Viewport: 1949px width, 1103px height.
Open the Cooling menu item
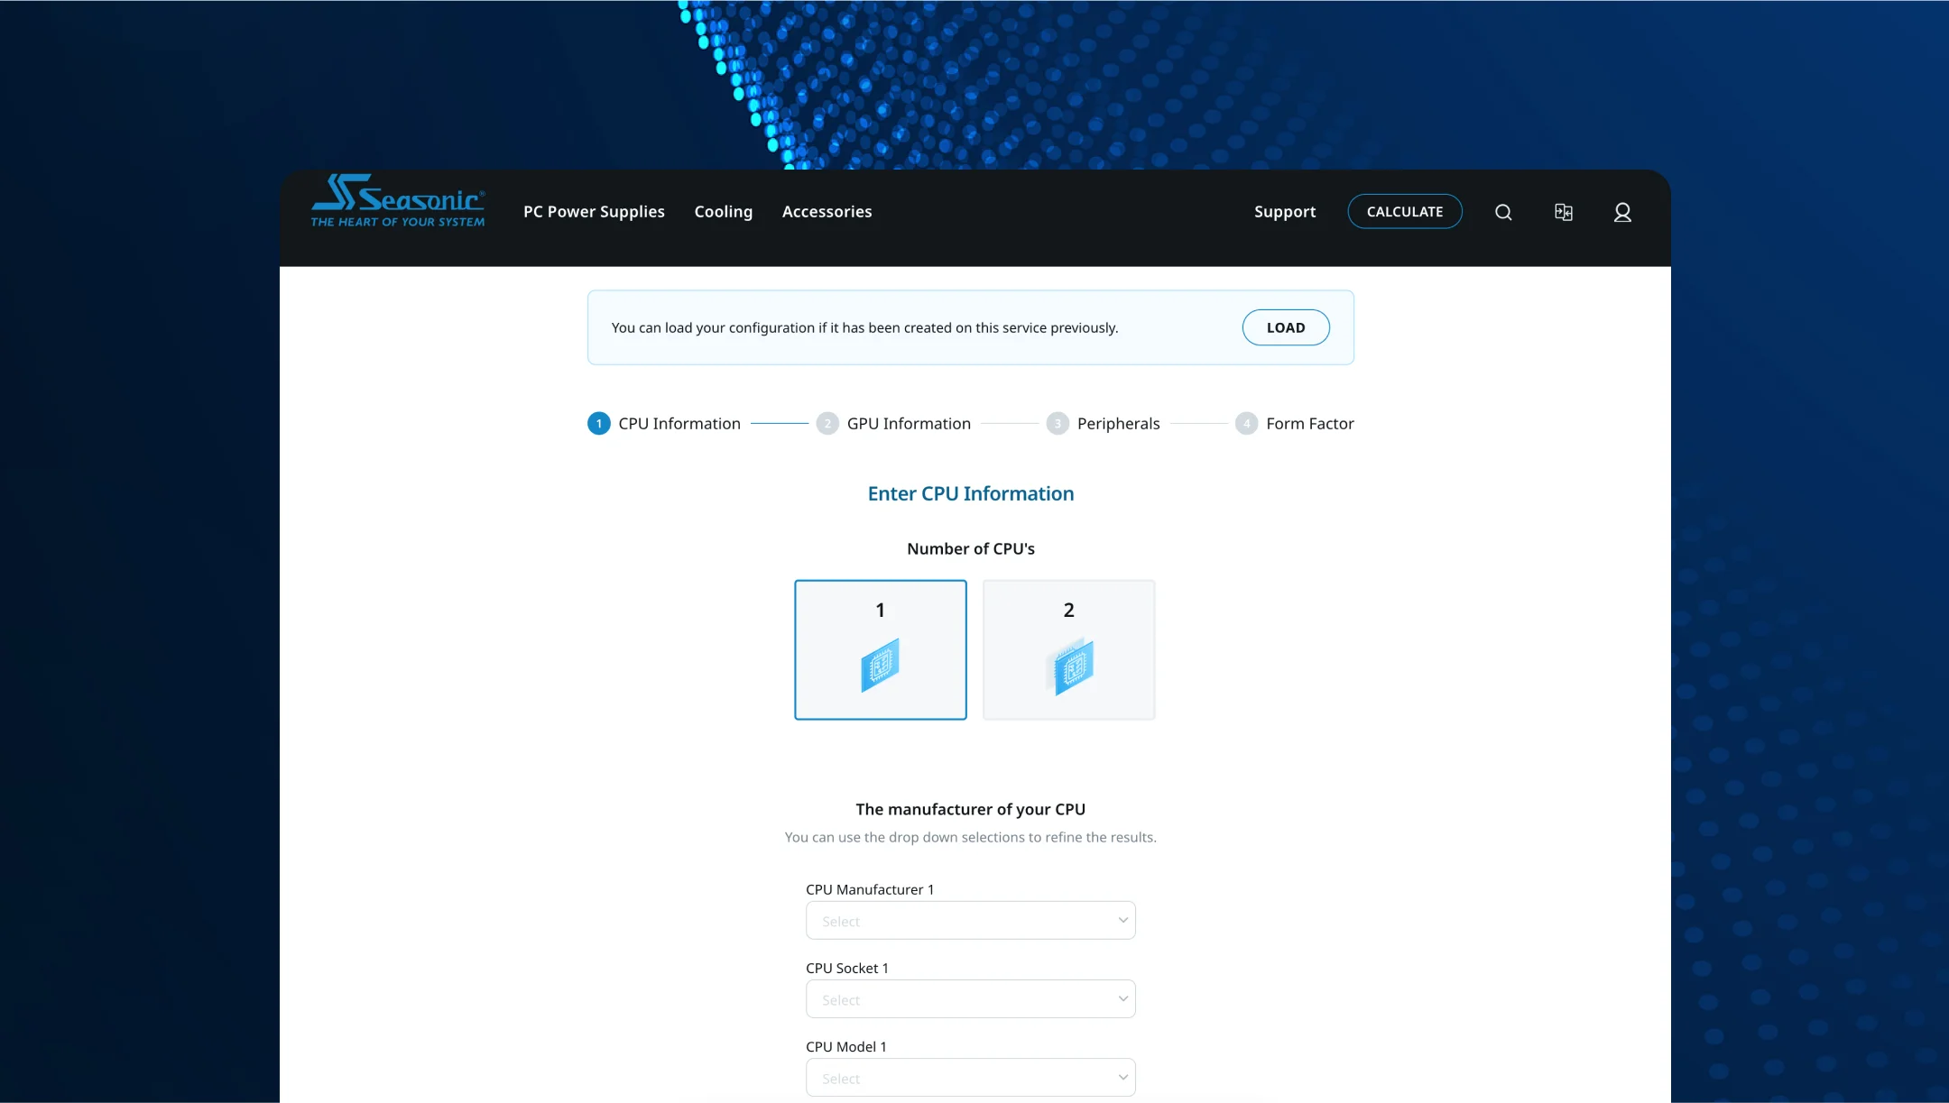pyautogui.click(x=723, y=212)
